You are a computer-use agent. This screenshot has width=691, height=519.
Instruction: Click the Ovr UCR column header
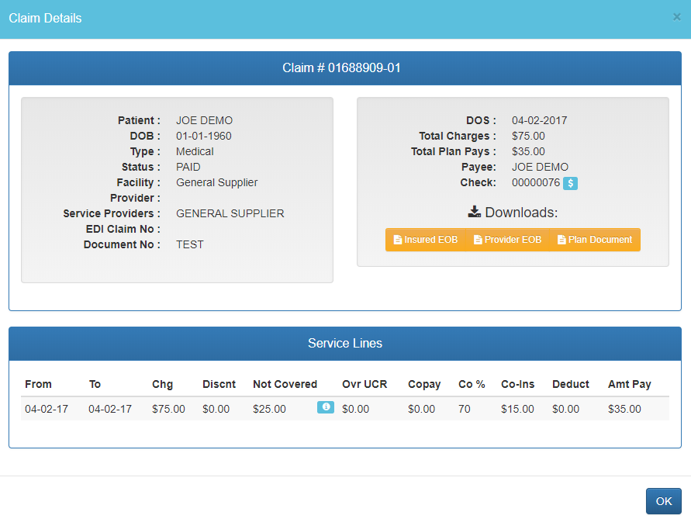365,384
